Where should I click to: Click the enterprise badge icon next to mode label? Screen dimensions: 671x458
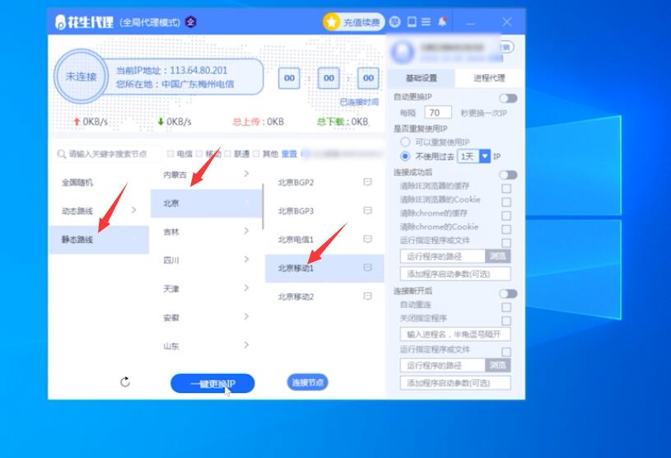click(190, 22)
